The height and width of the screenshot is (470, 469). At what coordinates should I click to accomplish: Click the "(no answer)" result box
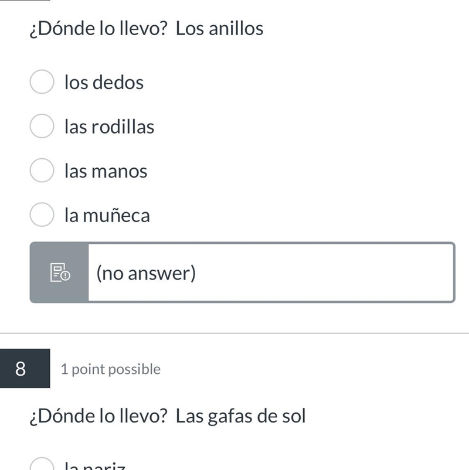pyautogui.click(x=243, y=273)
